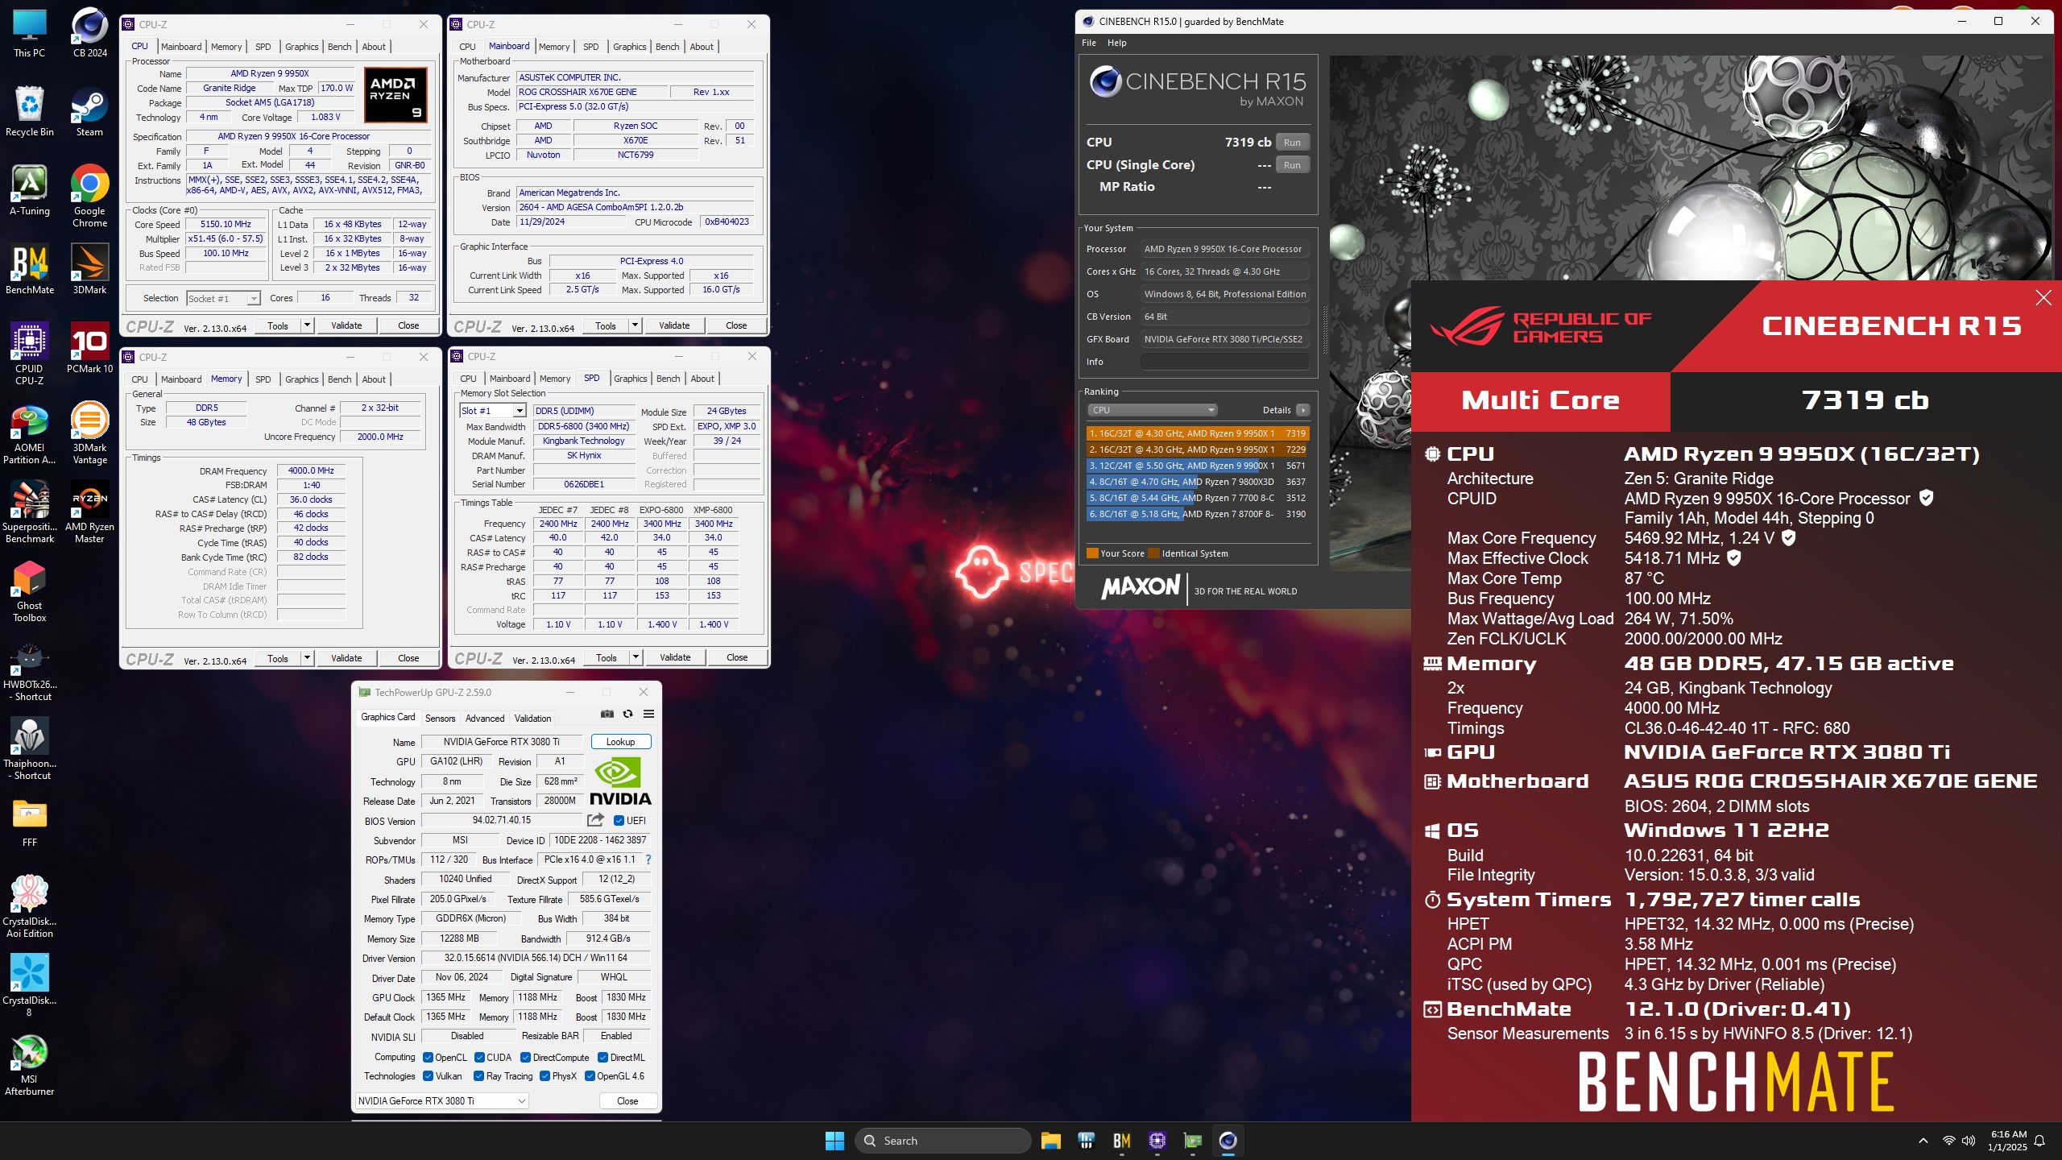The image size is (2062, 1160).
Task: Open the GPU selector dropdown in GPU-Z
Action: [x=441, y=1101]
